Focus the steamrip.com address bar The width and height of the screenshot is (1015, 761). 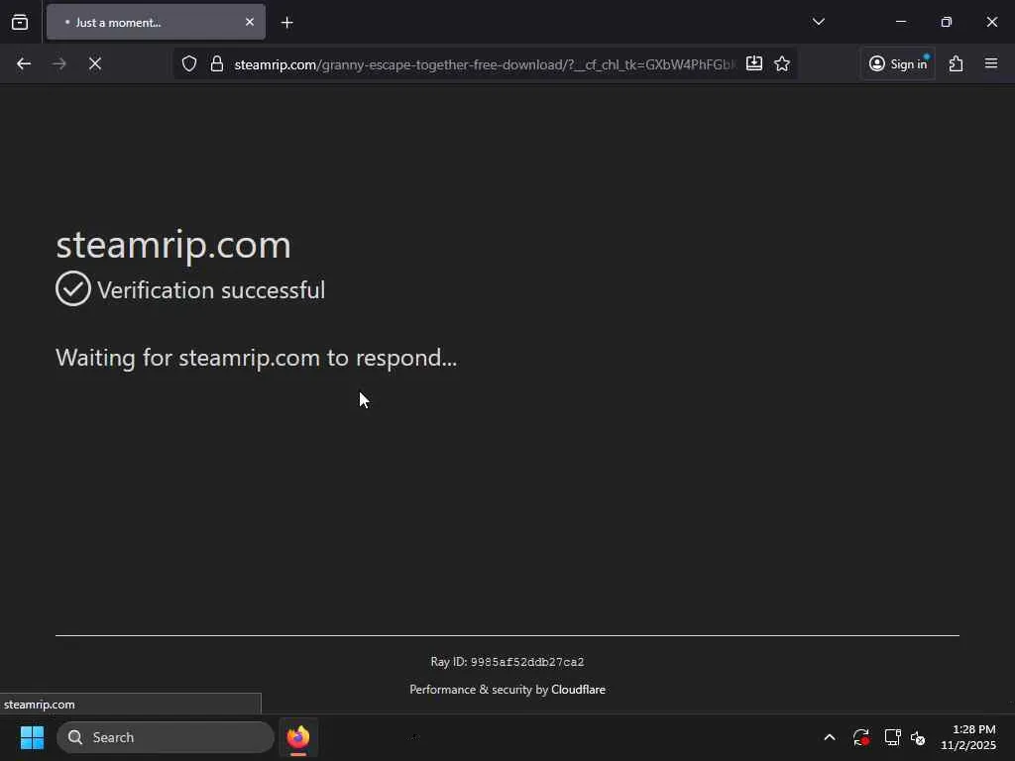[484, 64]
